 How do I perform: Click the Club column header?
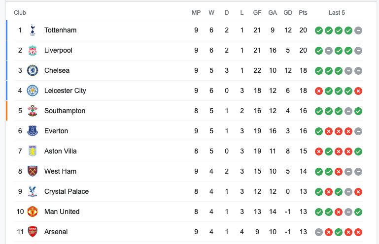pyautogui.click(x=20, y=13)
